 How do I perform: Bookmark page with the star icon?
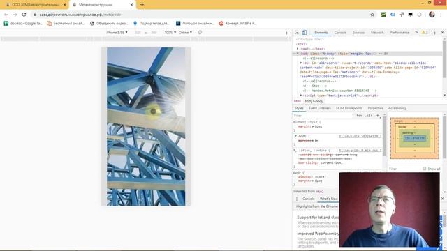372,15
